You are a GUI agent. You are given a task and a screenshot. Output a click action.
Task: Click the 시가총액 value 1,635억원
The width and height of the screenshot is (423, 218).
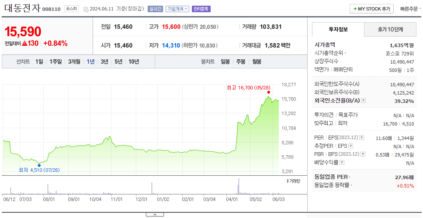(x=402, y=45)
